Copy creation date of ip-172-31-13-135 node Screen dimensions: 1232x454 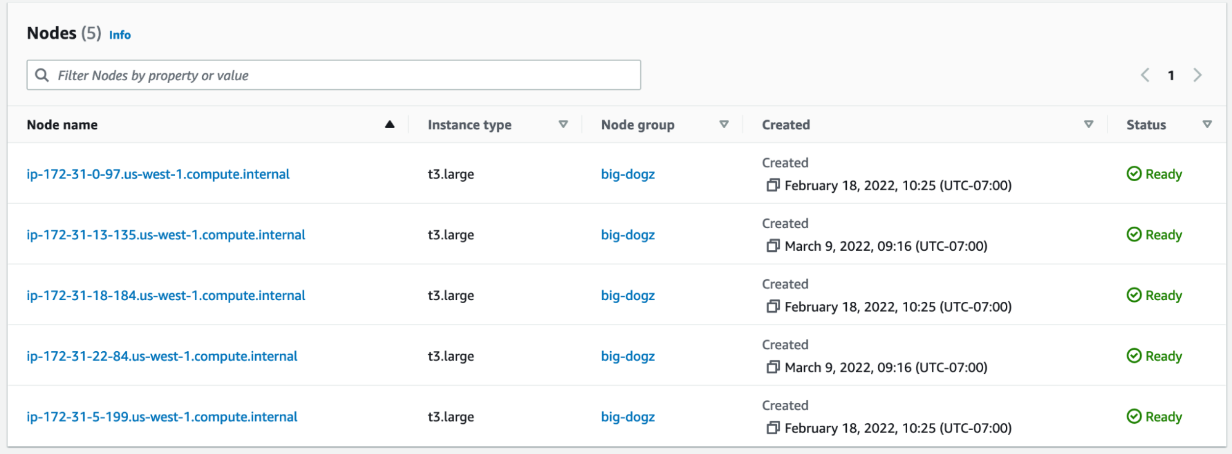pyautogui.click(x=773, y=246)
